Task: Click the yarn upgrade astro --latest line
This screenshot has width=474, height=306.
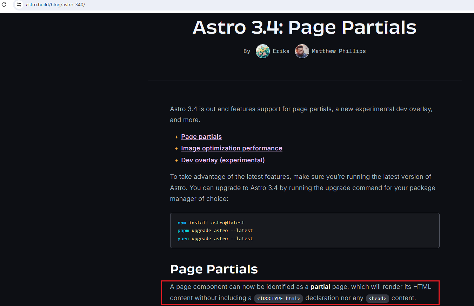Action: (215, 238)
